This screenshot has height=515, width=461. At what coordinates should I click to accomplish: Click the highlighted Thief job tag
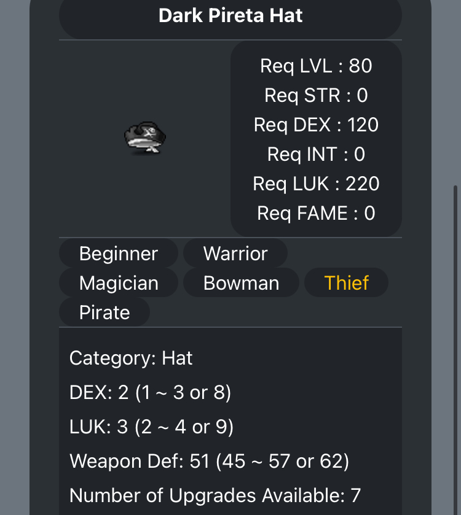[347, 283]
